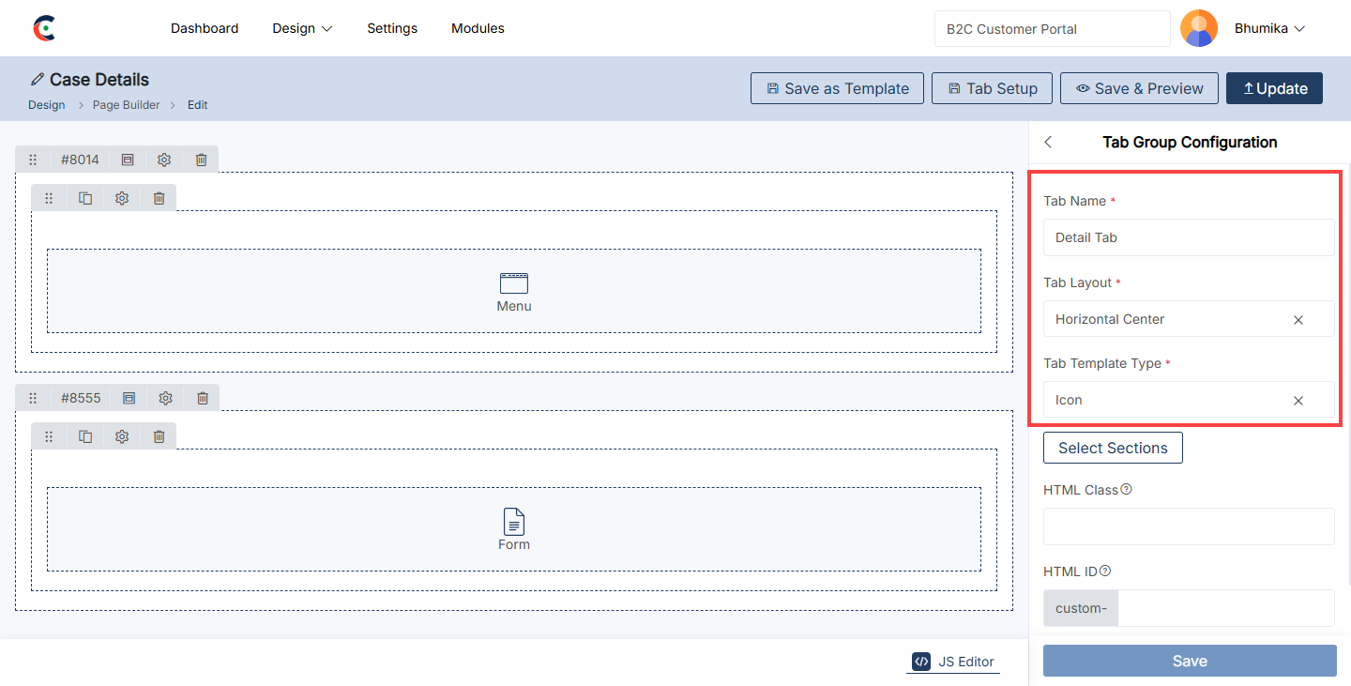Clear the Horizontal Center tab layout selection

click(1298, 320)
